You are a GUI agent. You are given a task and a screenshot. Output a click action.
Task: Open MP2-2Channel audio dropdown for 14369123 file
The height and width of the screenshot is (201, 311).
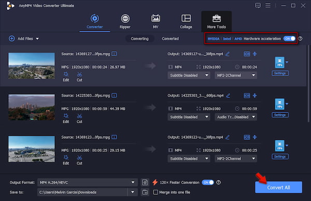point(236,159)
